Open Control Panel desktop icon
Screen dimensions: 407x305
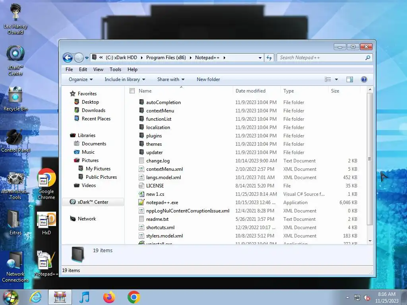16,141
